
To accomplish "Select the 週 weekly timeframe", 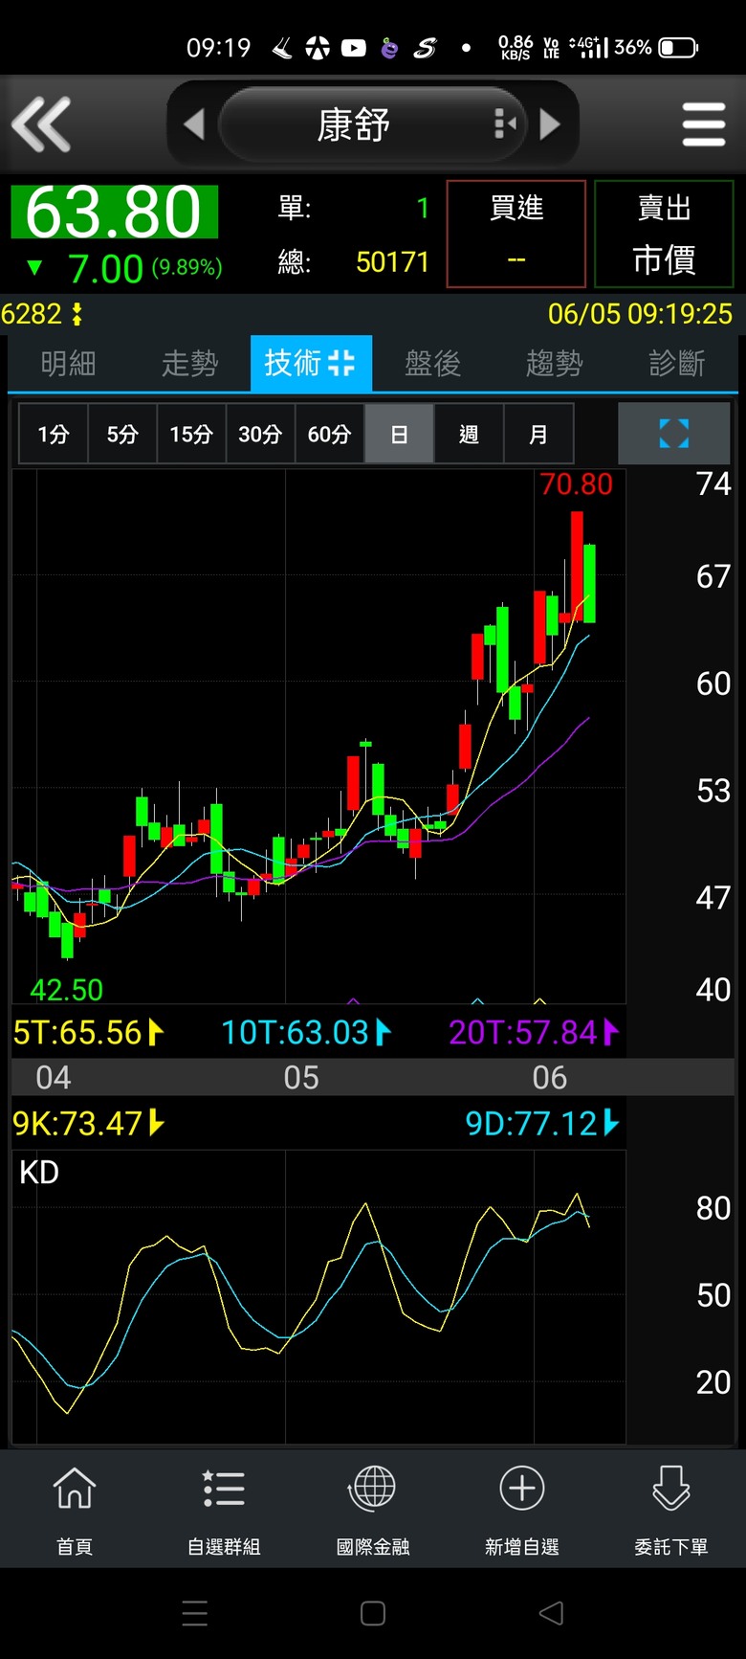I will tap(469, 435).
